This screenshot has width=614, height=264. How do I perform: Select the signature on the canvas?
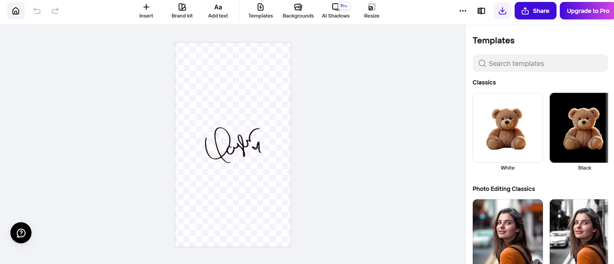233,145
